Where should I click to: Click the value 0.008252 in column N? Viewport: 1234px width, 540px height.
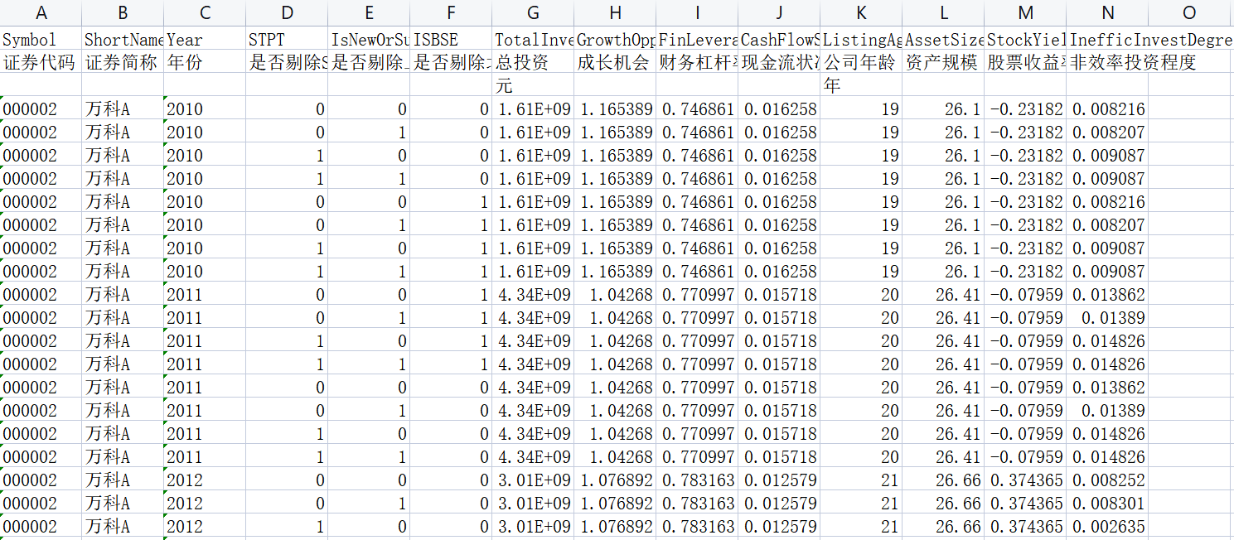[x=1108, y=480]
